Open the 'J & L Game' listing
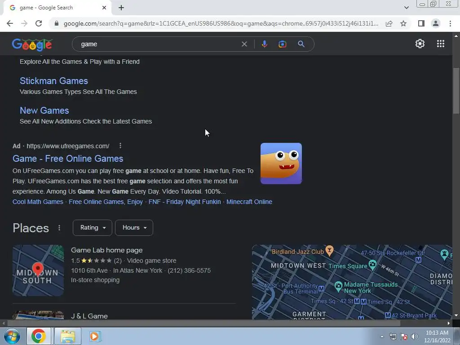Viewport: 460px width, 345px height. [x=89, y=316]
